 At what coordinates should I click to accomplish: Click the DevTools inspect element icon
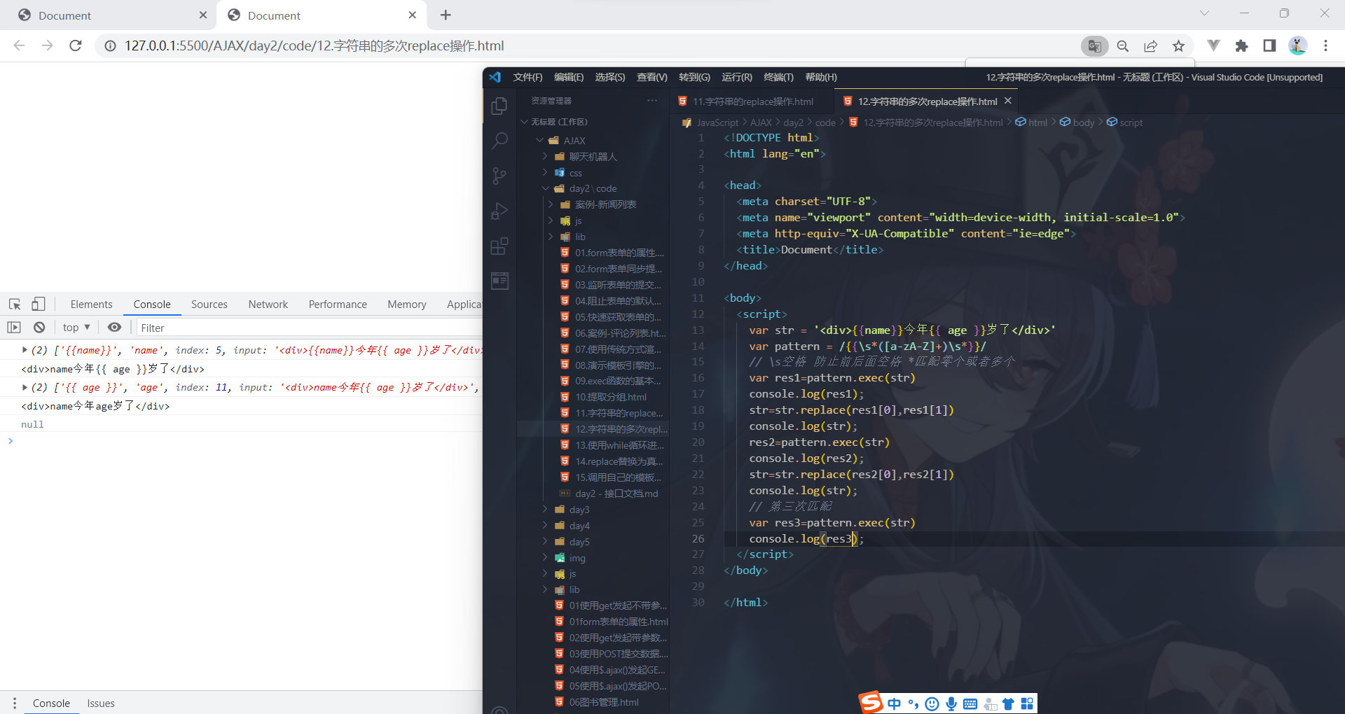(x=15, y=304)
